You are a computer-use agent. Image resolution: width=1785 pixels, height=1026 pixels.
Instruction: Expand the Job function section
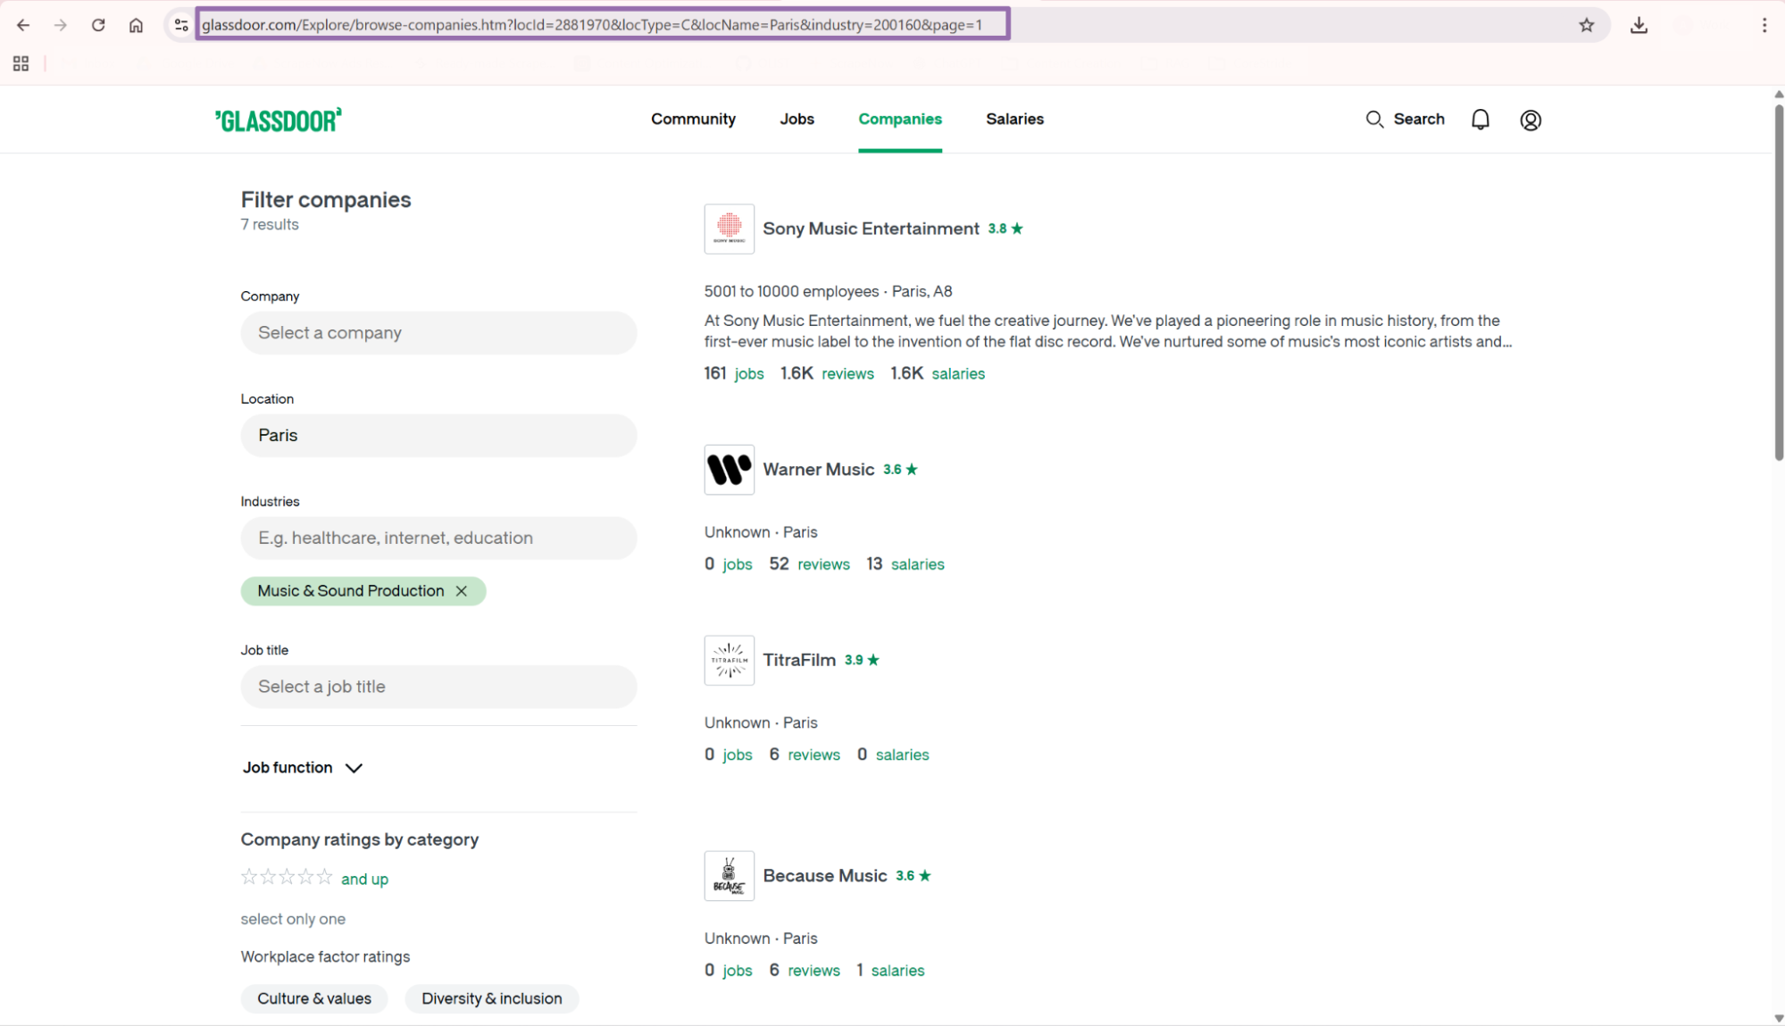pos(303,768)
